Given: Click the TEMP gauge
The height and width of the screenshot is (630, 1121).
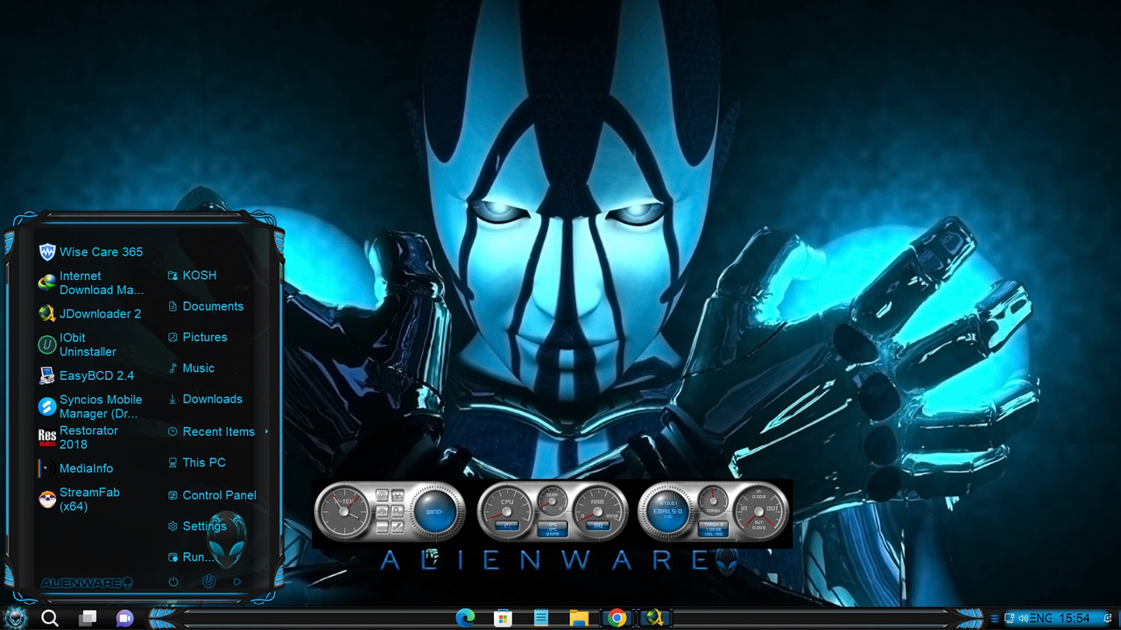Looking at the screenshot, I should pyautogui.click(x=553, y=500).
